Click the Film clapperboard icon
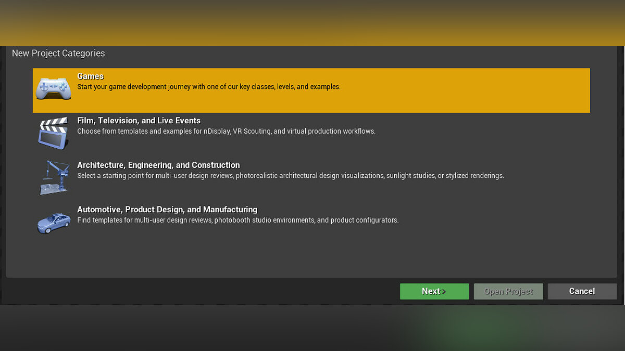 point(53,133)
